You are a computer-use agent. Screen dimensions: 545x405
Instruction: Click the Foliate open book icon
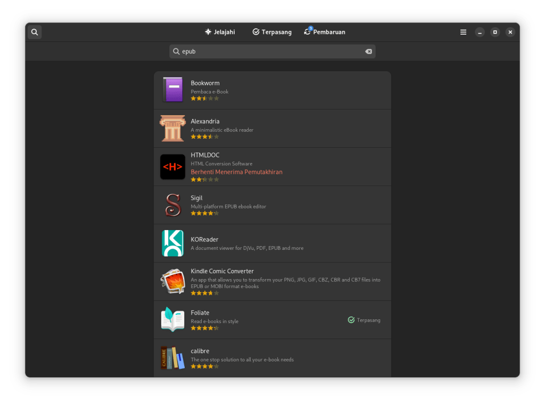172,320
